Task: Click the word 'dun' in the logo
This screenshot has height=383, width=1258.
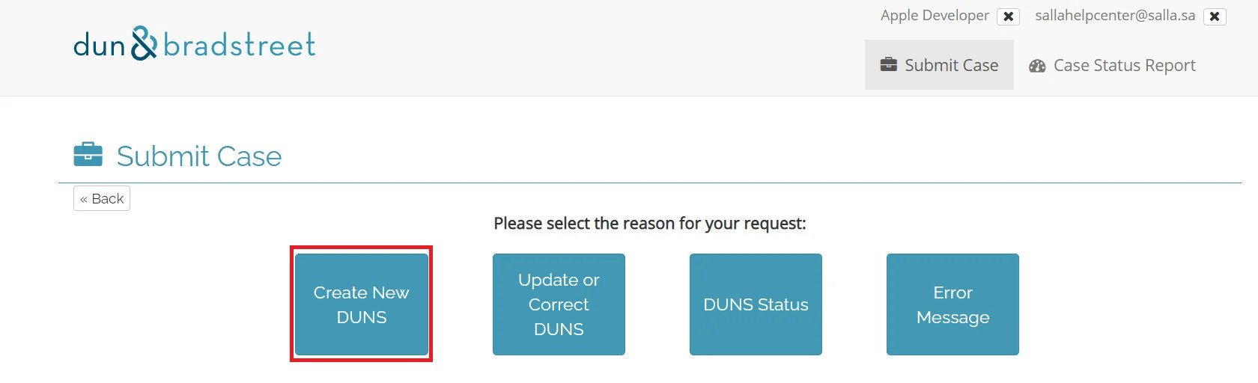Action: click(99, 46)
